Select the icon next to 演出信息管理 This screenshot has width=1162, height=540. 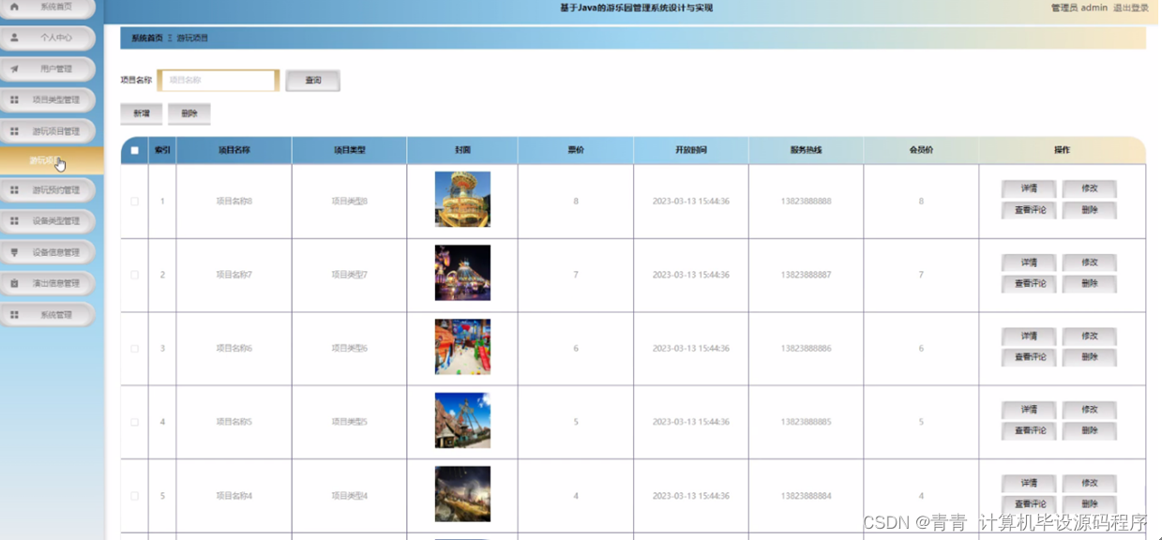point(13,283)
